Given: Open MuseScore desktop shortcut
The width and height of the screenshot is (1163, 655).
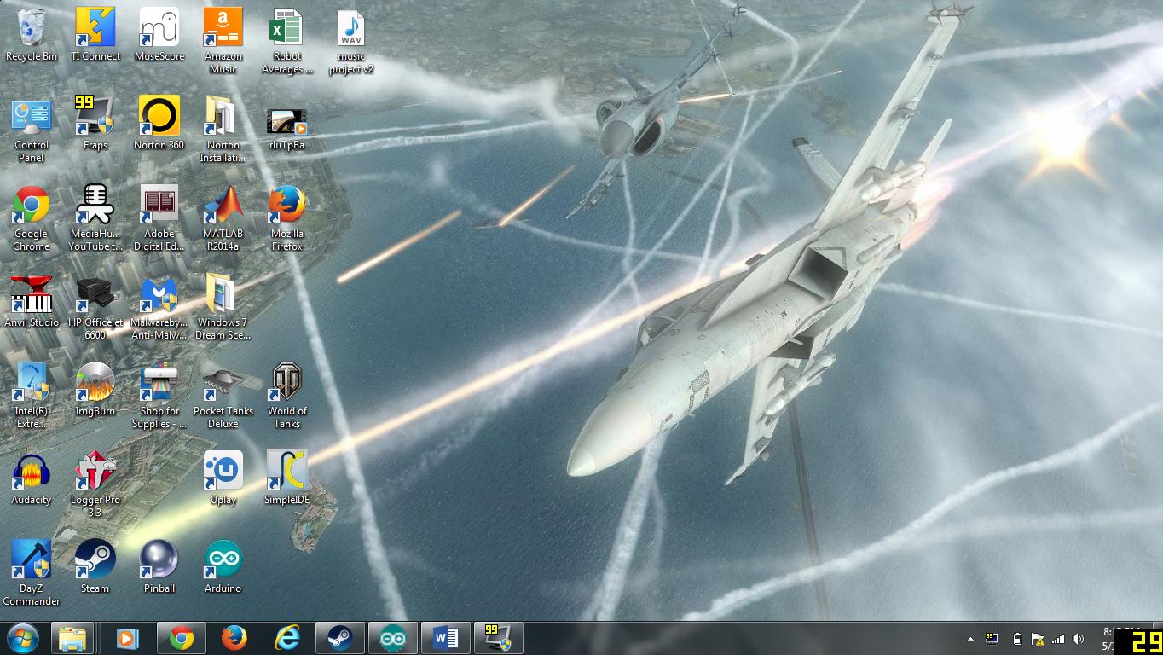Looking at the screenshot, I should click(159, 36).
